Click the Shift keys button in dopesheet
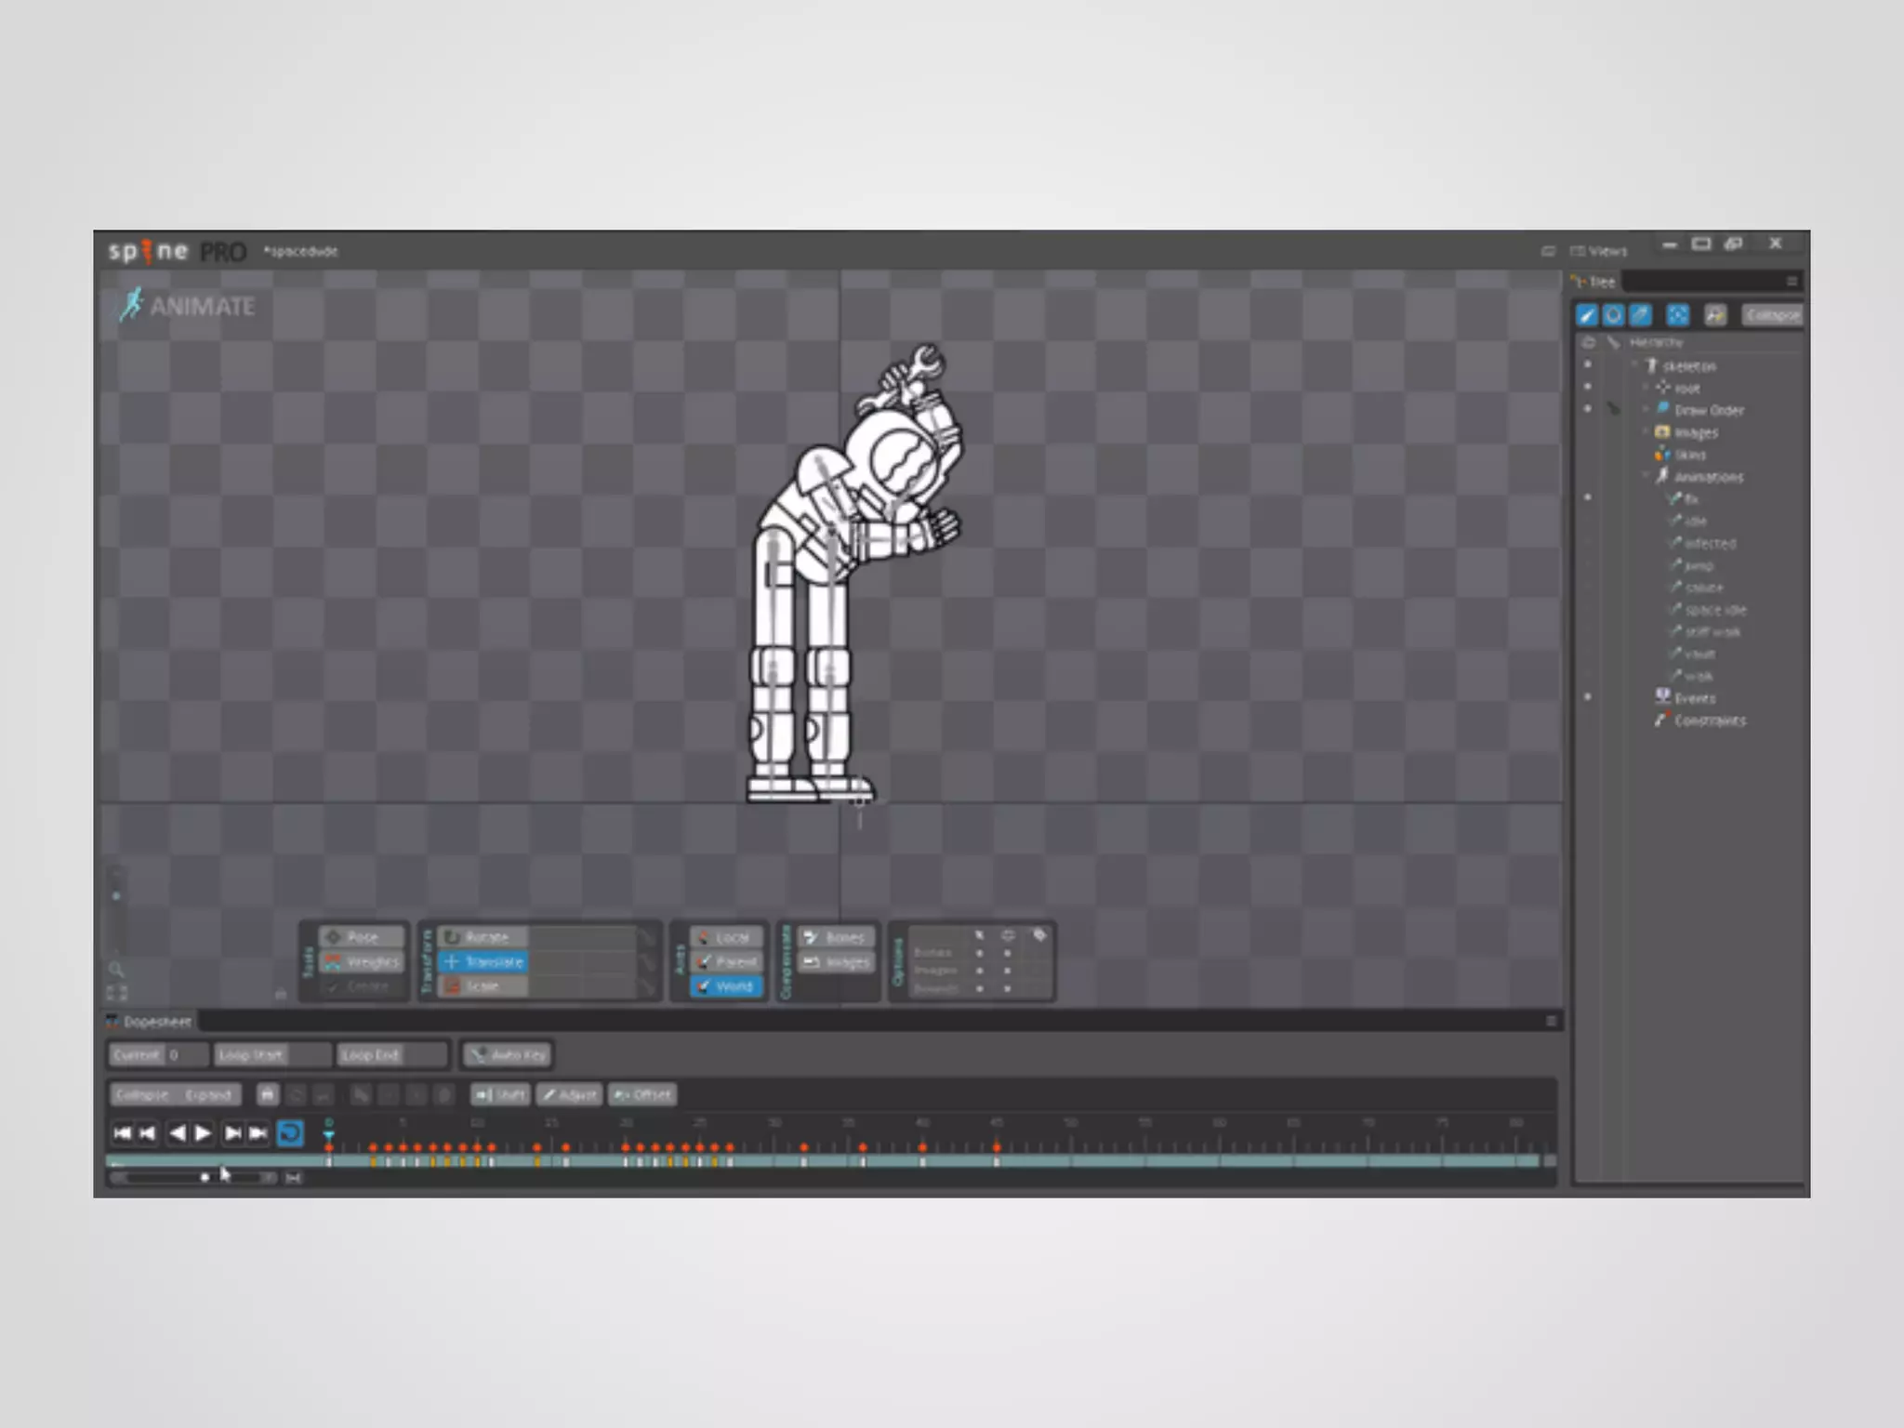 pyautogui.click(x=500, y=1095)
